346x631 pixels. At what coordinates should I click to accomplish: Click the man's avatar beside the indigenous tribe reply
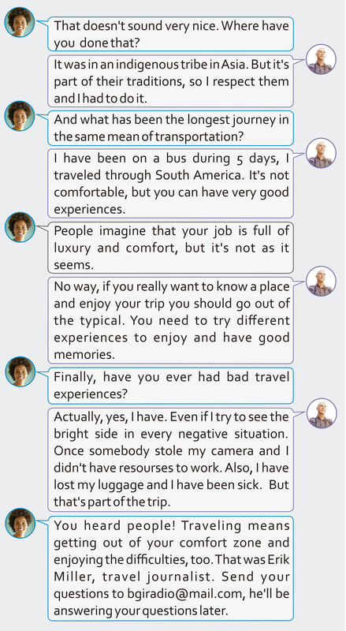[x=321, y=59]
